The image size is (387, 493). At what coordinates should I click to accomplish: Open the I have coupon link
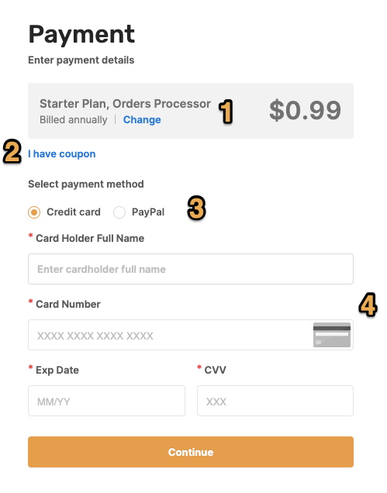62,154
